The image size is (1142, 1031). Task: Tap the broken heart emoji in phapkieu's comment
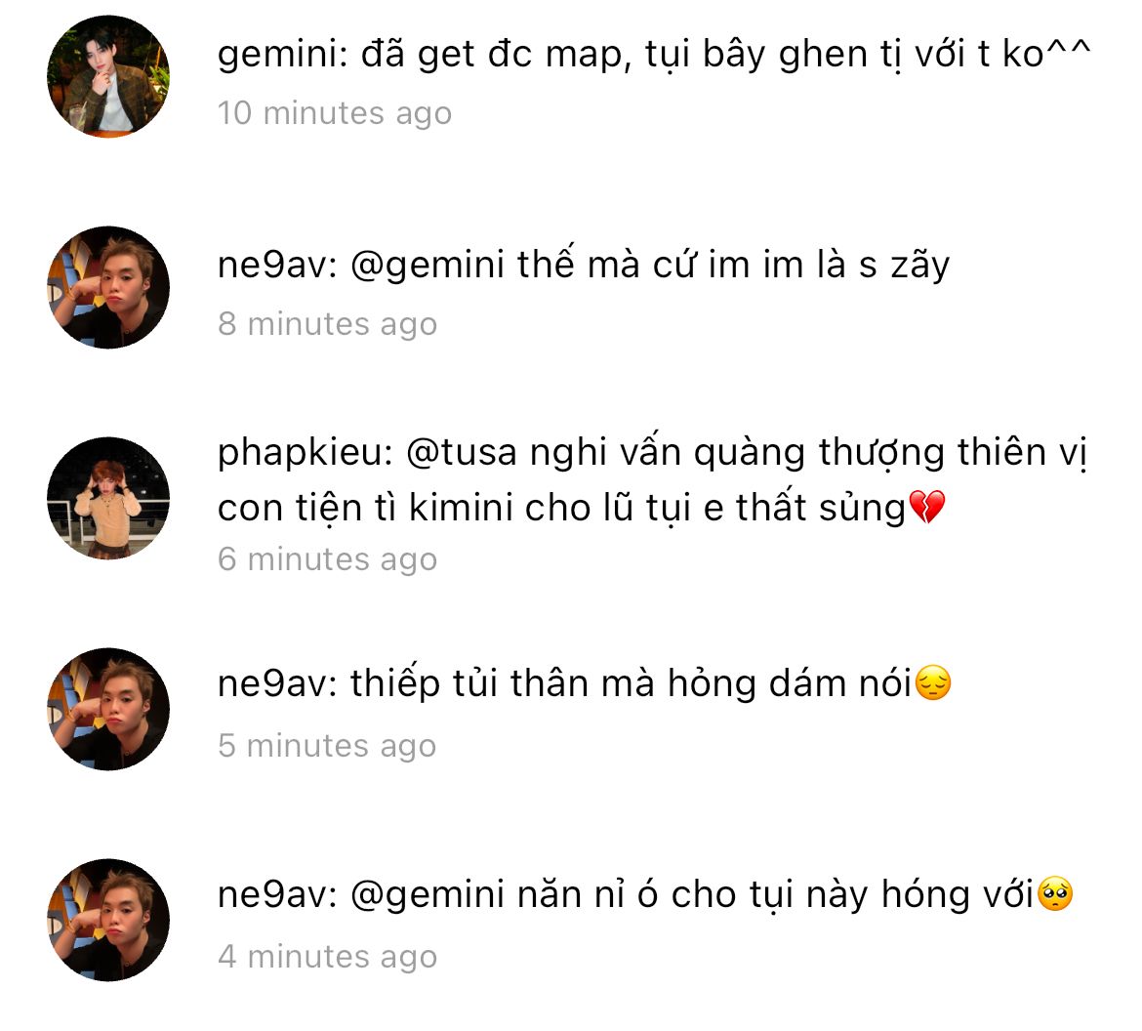[927, 507]
